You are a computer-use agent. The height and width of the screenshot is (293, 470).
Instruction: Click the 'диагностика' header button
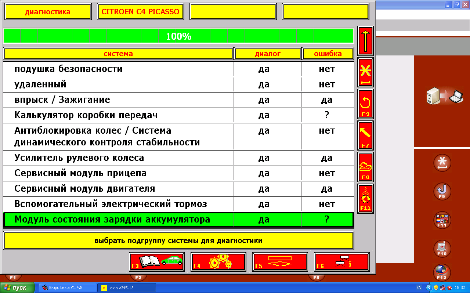48,12
